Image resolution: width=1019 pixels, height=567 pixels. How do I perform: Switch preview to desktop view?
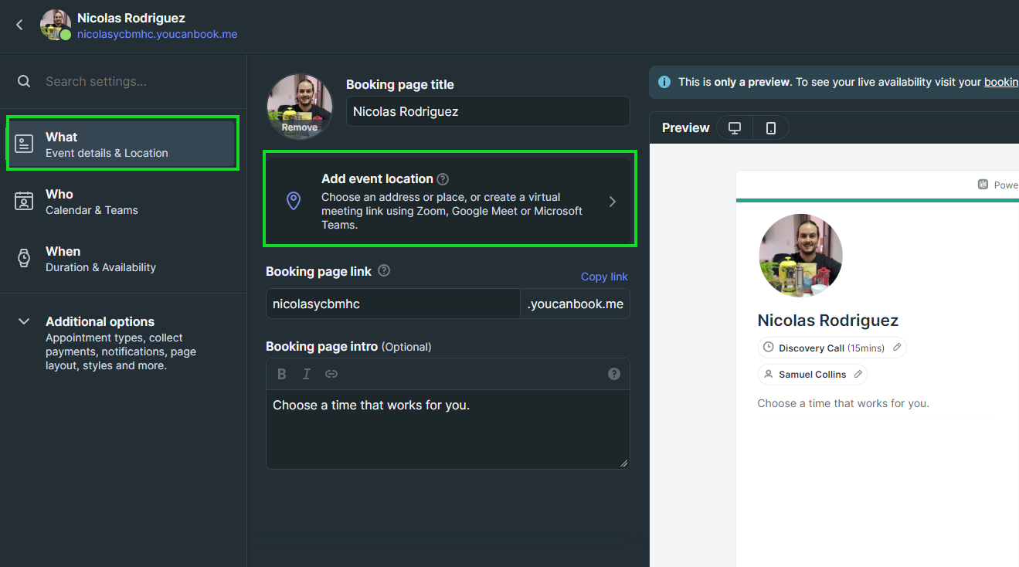click(x=735, y=128)
